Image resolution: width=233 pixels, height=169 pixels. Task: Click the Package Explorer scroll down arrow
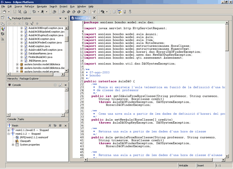66,70
